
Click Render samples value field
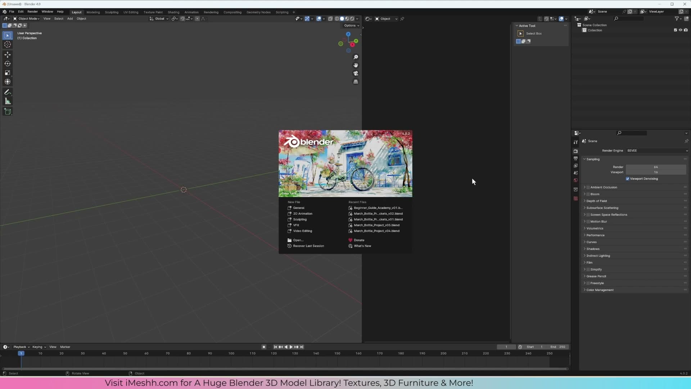click(656, 167)
